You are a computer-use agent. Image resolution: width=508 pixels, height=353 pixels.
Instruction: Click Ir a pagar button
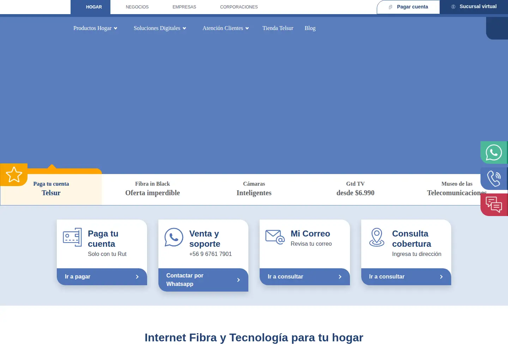coord(102,277)
